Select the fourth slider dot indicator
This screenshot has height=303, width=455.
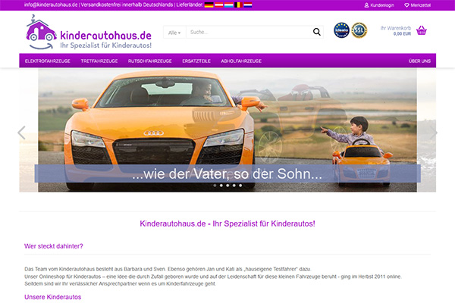tap(234, 186)
